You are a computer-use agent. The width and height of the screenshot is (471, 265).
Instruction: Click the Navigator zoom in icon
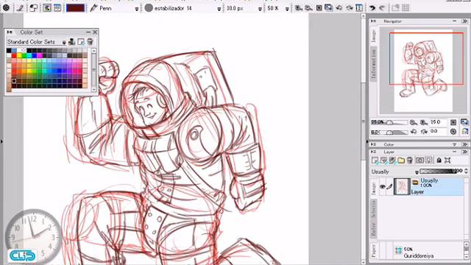(x=424, y=122)
